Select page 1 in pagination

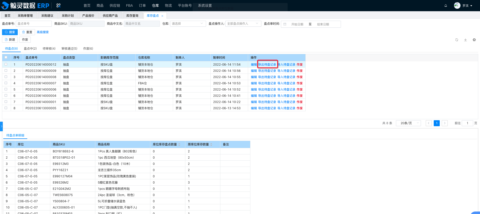tap(437, 123)
